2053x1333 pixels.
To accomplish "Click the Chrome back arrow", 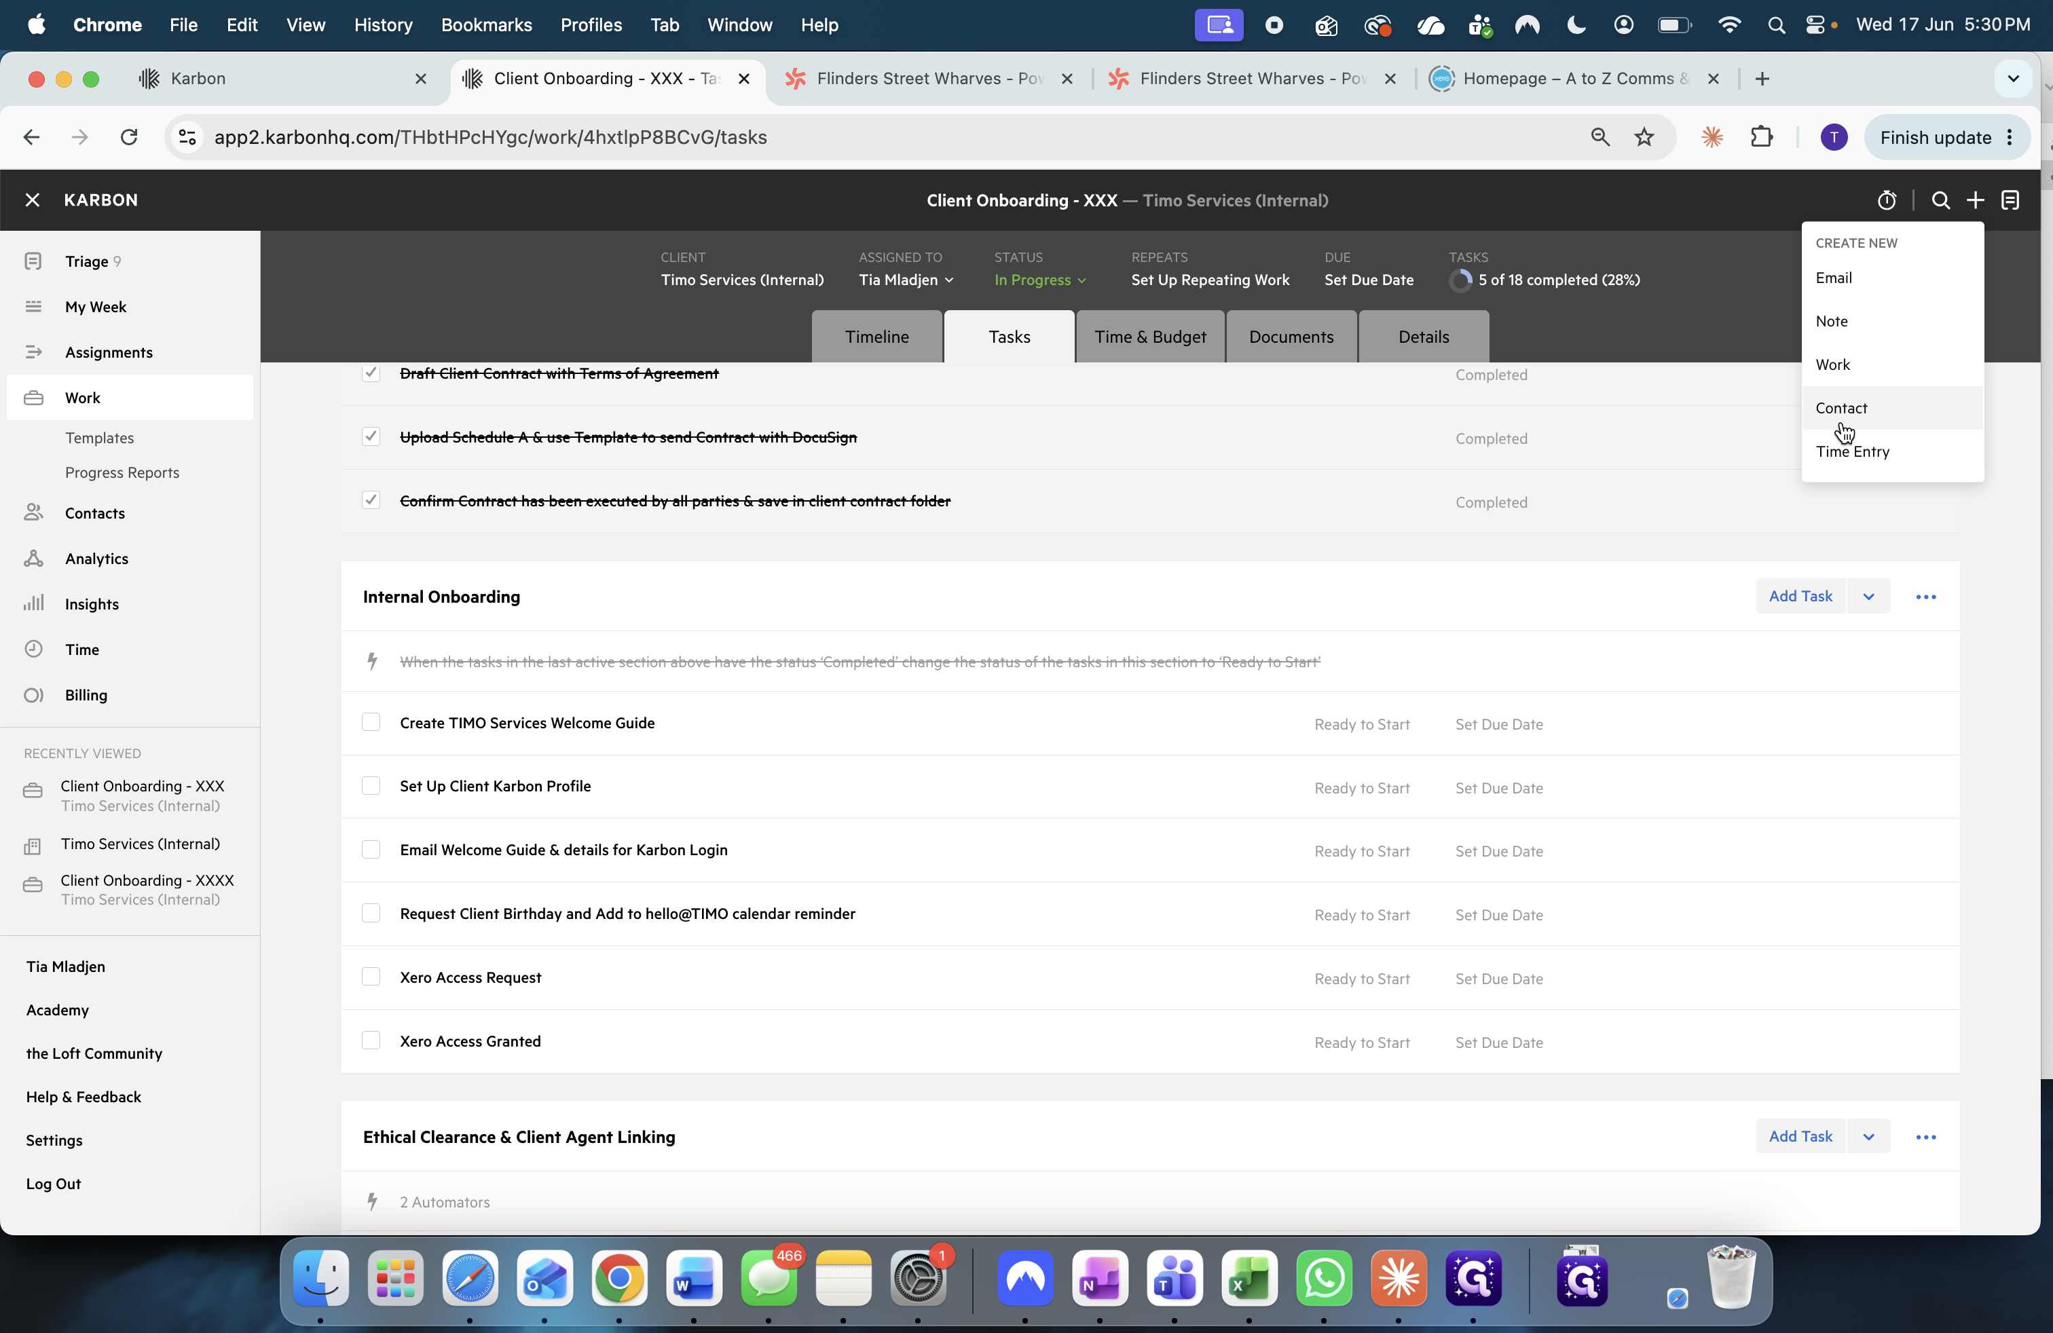I will [32, 137].
